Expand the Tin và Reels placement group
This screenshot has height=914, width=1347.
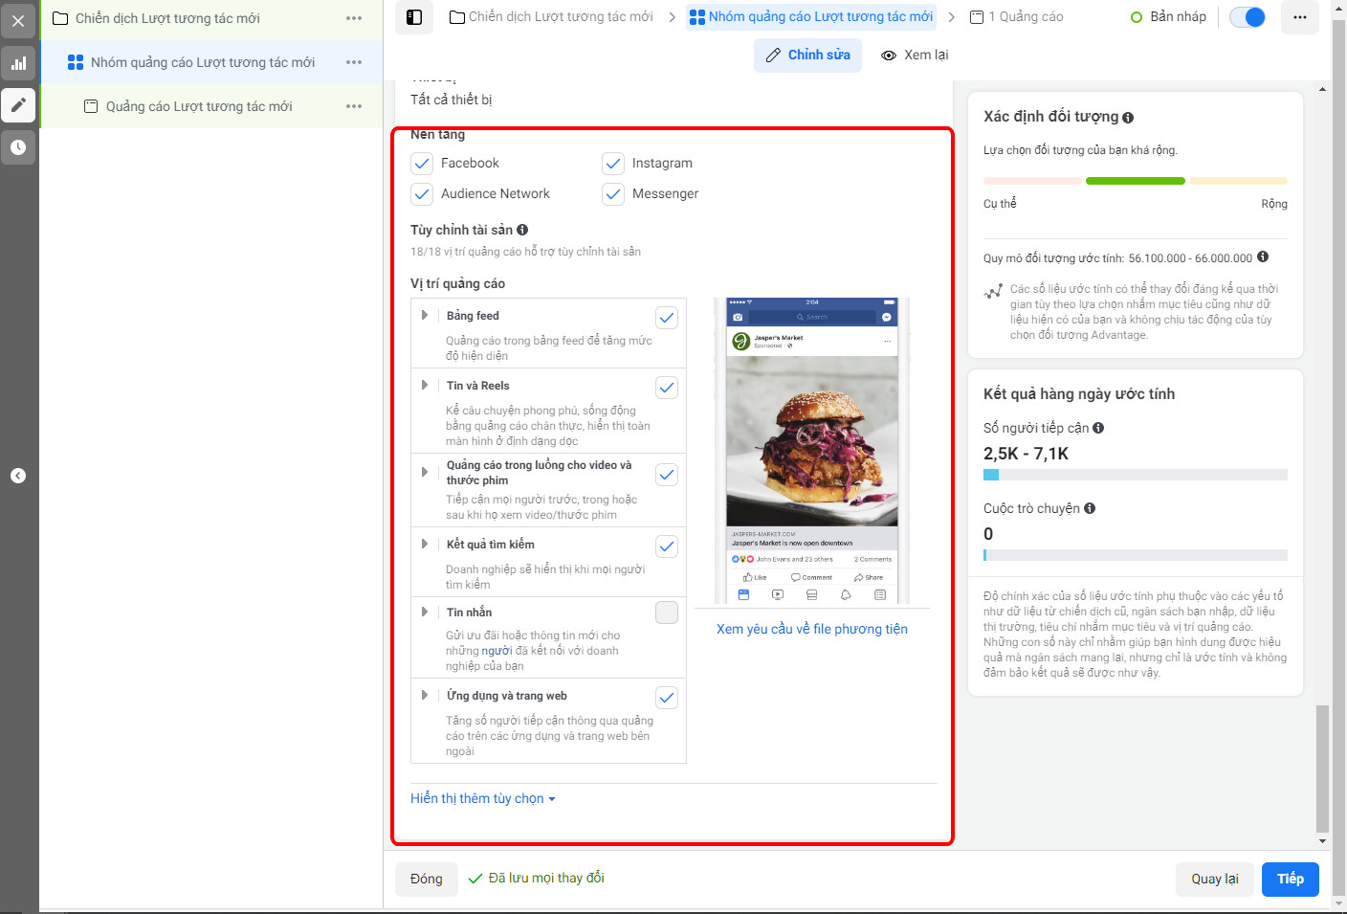[x=425, y=385]
